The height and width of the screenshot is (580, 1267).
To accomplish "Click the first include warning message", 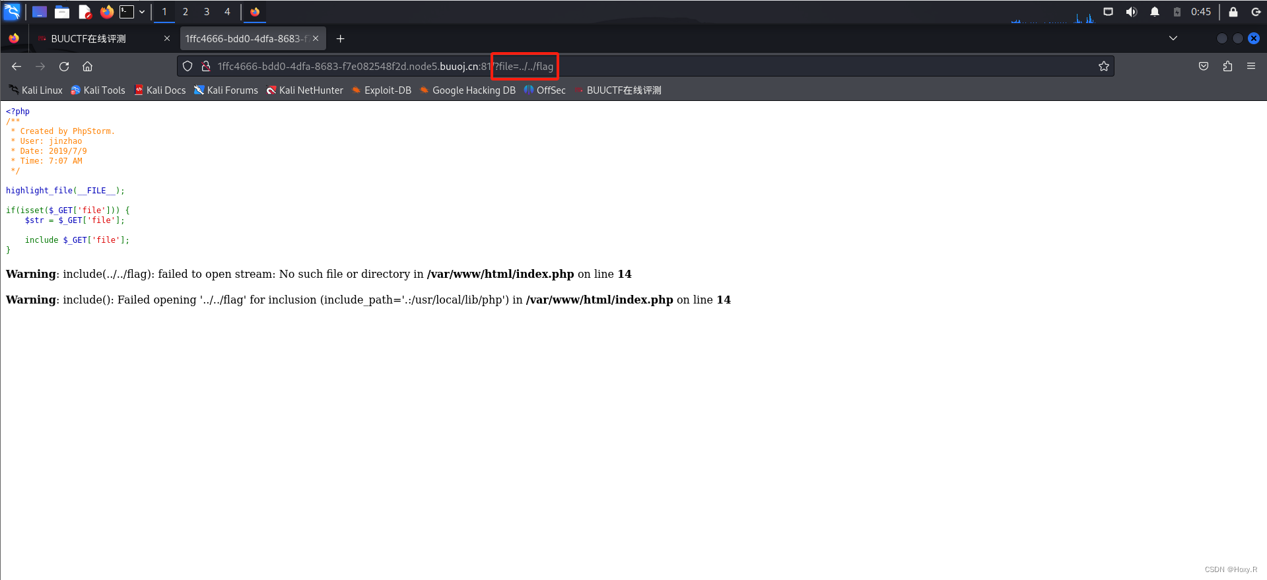I will [319, 274].
